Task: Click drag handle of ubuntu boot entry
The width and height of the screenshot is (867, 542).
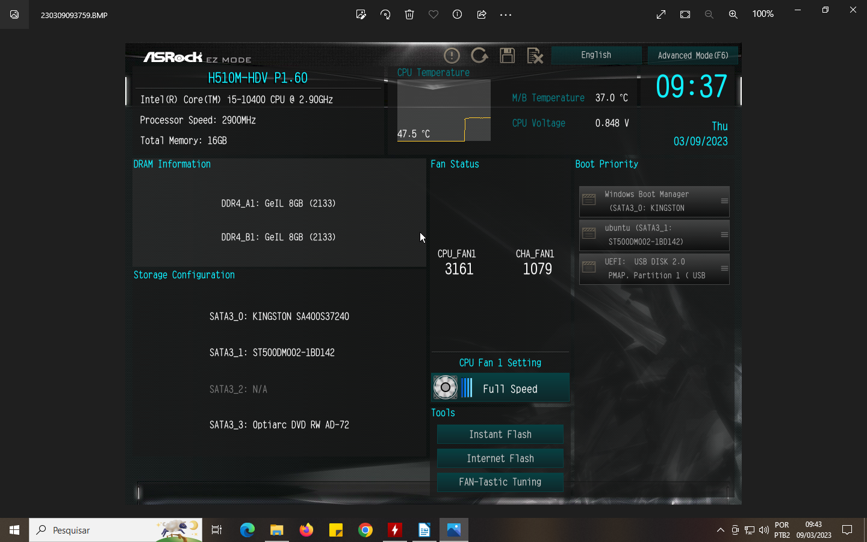Action: [x=724, y=235]
